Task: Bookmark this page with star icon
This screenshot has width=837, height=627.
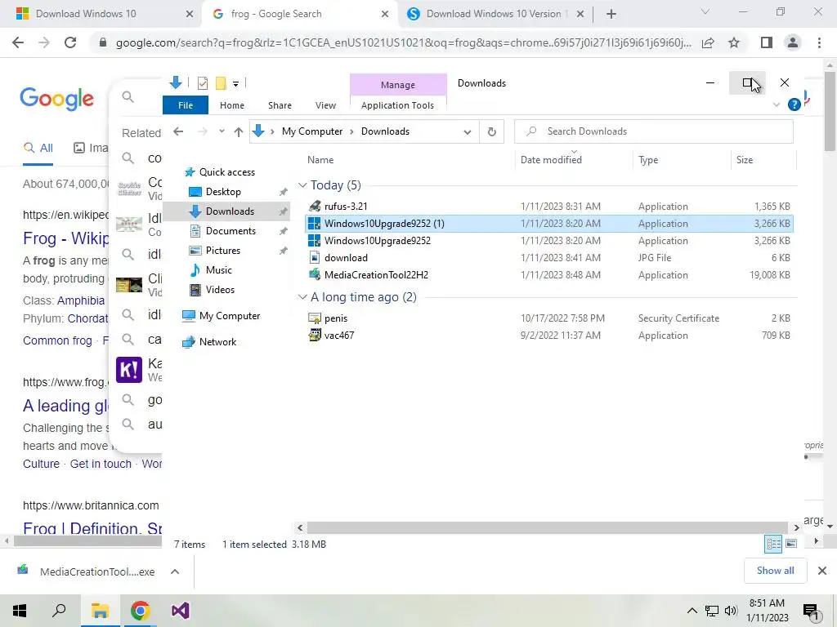Action: pyautogui.click(x=735, y=42)
